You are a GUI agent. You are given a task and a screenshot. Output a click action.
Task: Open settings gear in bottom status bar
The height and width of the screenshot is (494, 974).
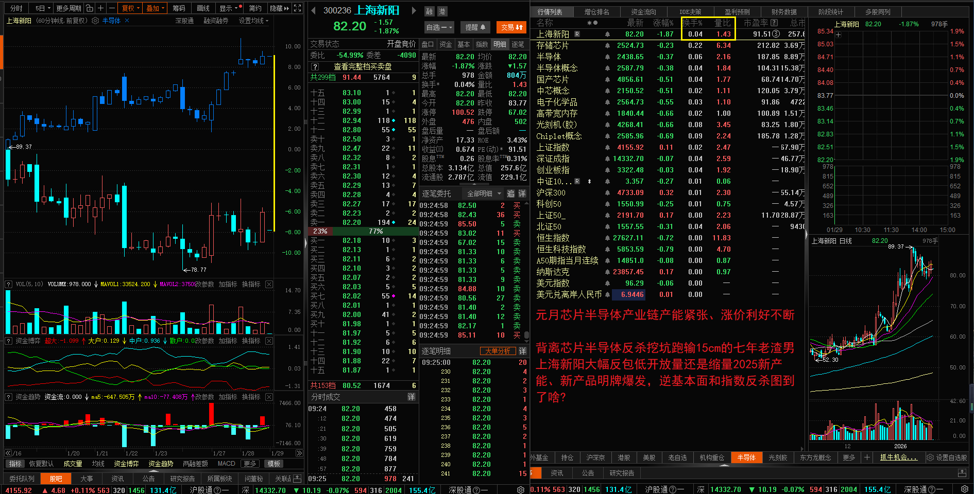coord(521,490)
